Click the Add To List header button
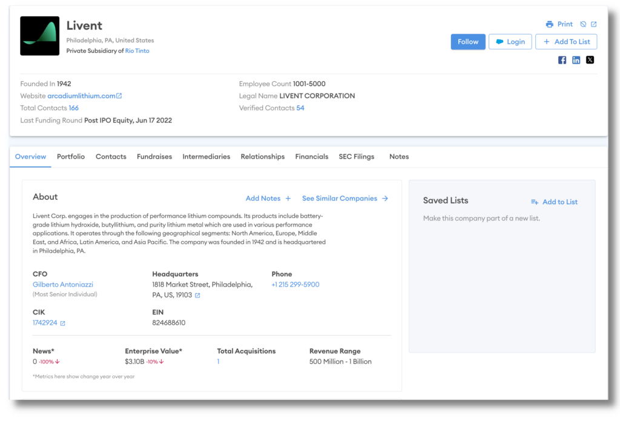Screen dimensions: 620x421 [x=566, y=42]
